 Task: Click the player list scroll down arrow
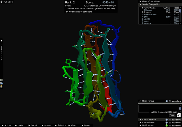(x=180, y=23)
